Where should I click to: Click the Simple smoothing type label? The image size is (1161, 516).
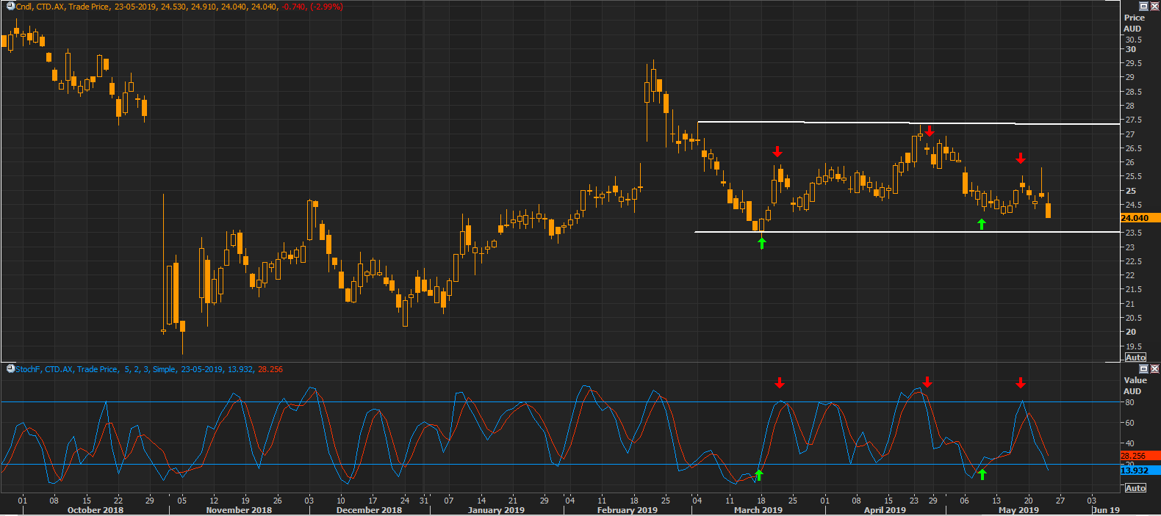(x=164, y=369)
